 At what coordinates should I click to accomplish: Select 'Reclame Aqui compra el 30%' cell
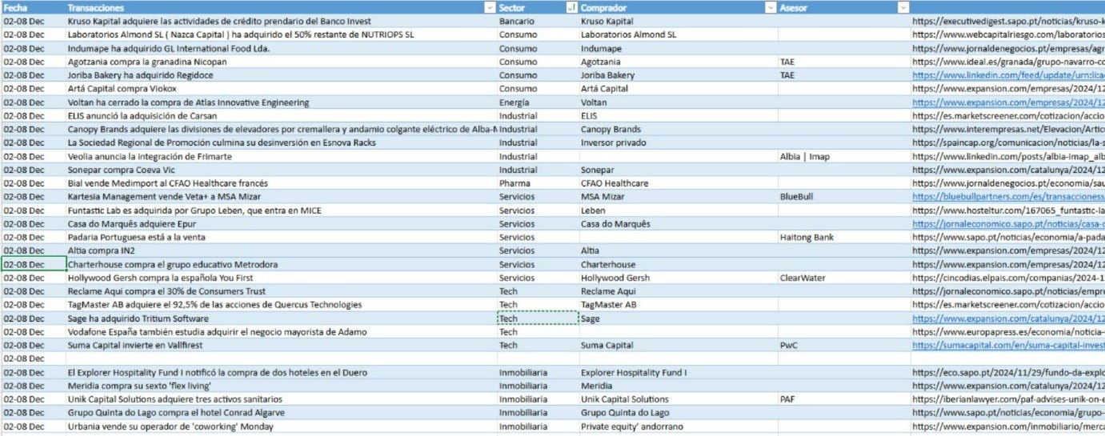coord(281,291)
